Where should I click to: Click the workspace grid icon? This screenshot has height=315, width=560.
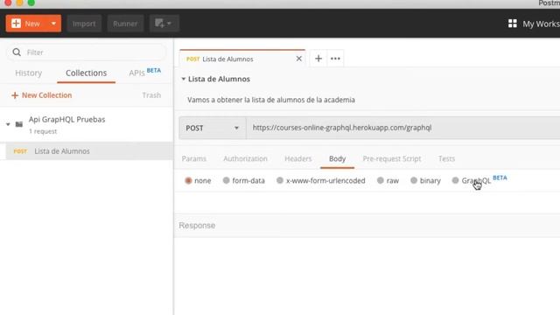coord(513,24)
